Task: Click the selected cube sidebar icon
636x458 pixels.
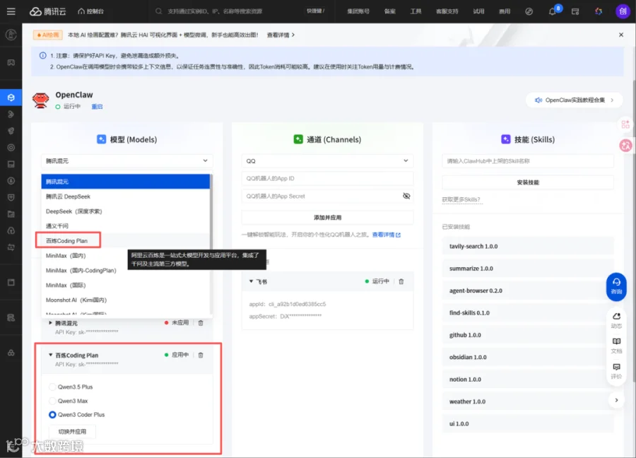Action: [11, 98]
